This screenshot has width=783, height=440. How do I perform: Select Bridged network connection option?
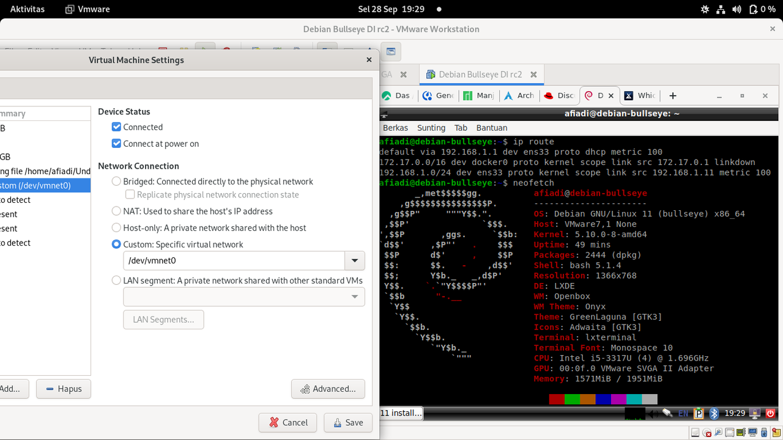click(x=116, y=182)
